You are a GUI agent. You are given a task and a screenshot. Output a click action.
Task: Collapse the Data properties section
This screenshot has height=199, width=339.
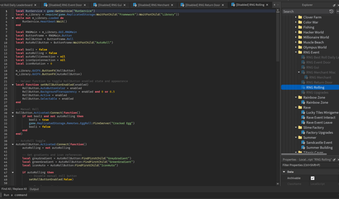coord(283,172)
